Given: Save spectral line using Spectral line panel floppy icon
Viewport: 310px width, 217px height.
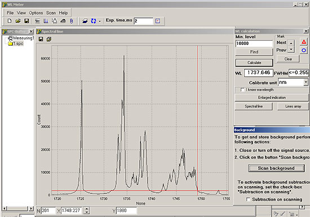Looking at the screenshot, I should pos(41,39).
